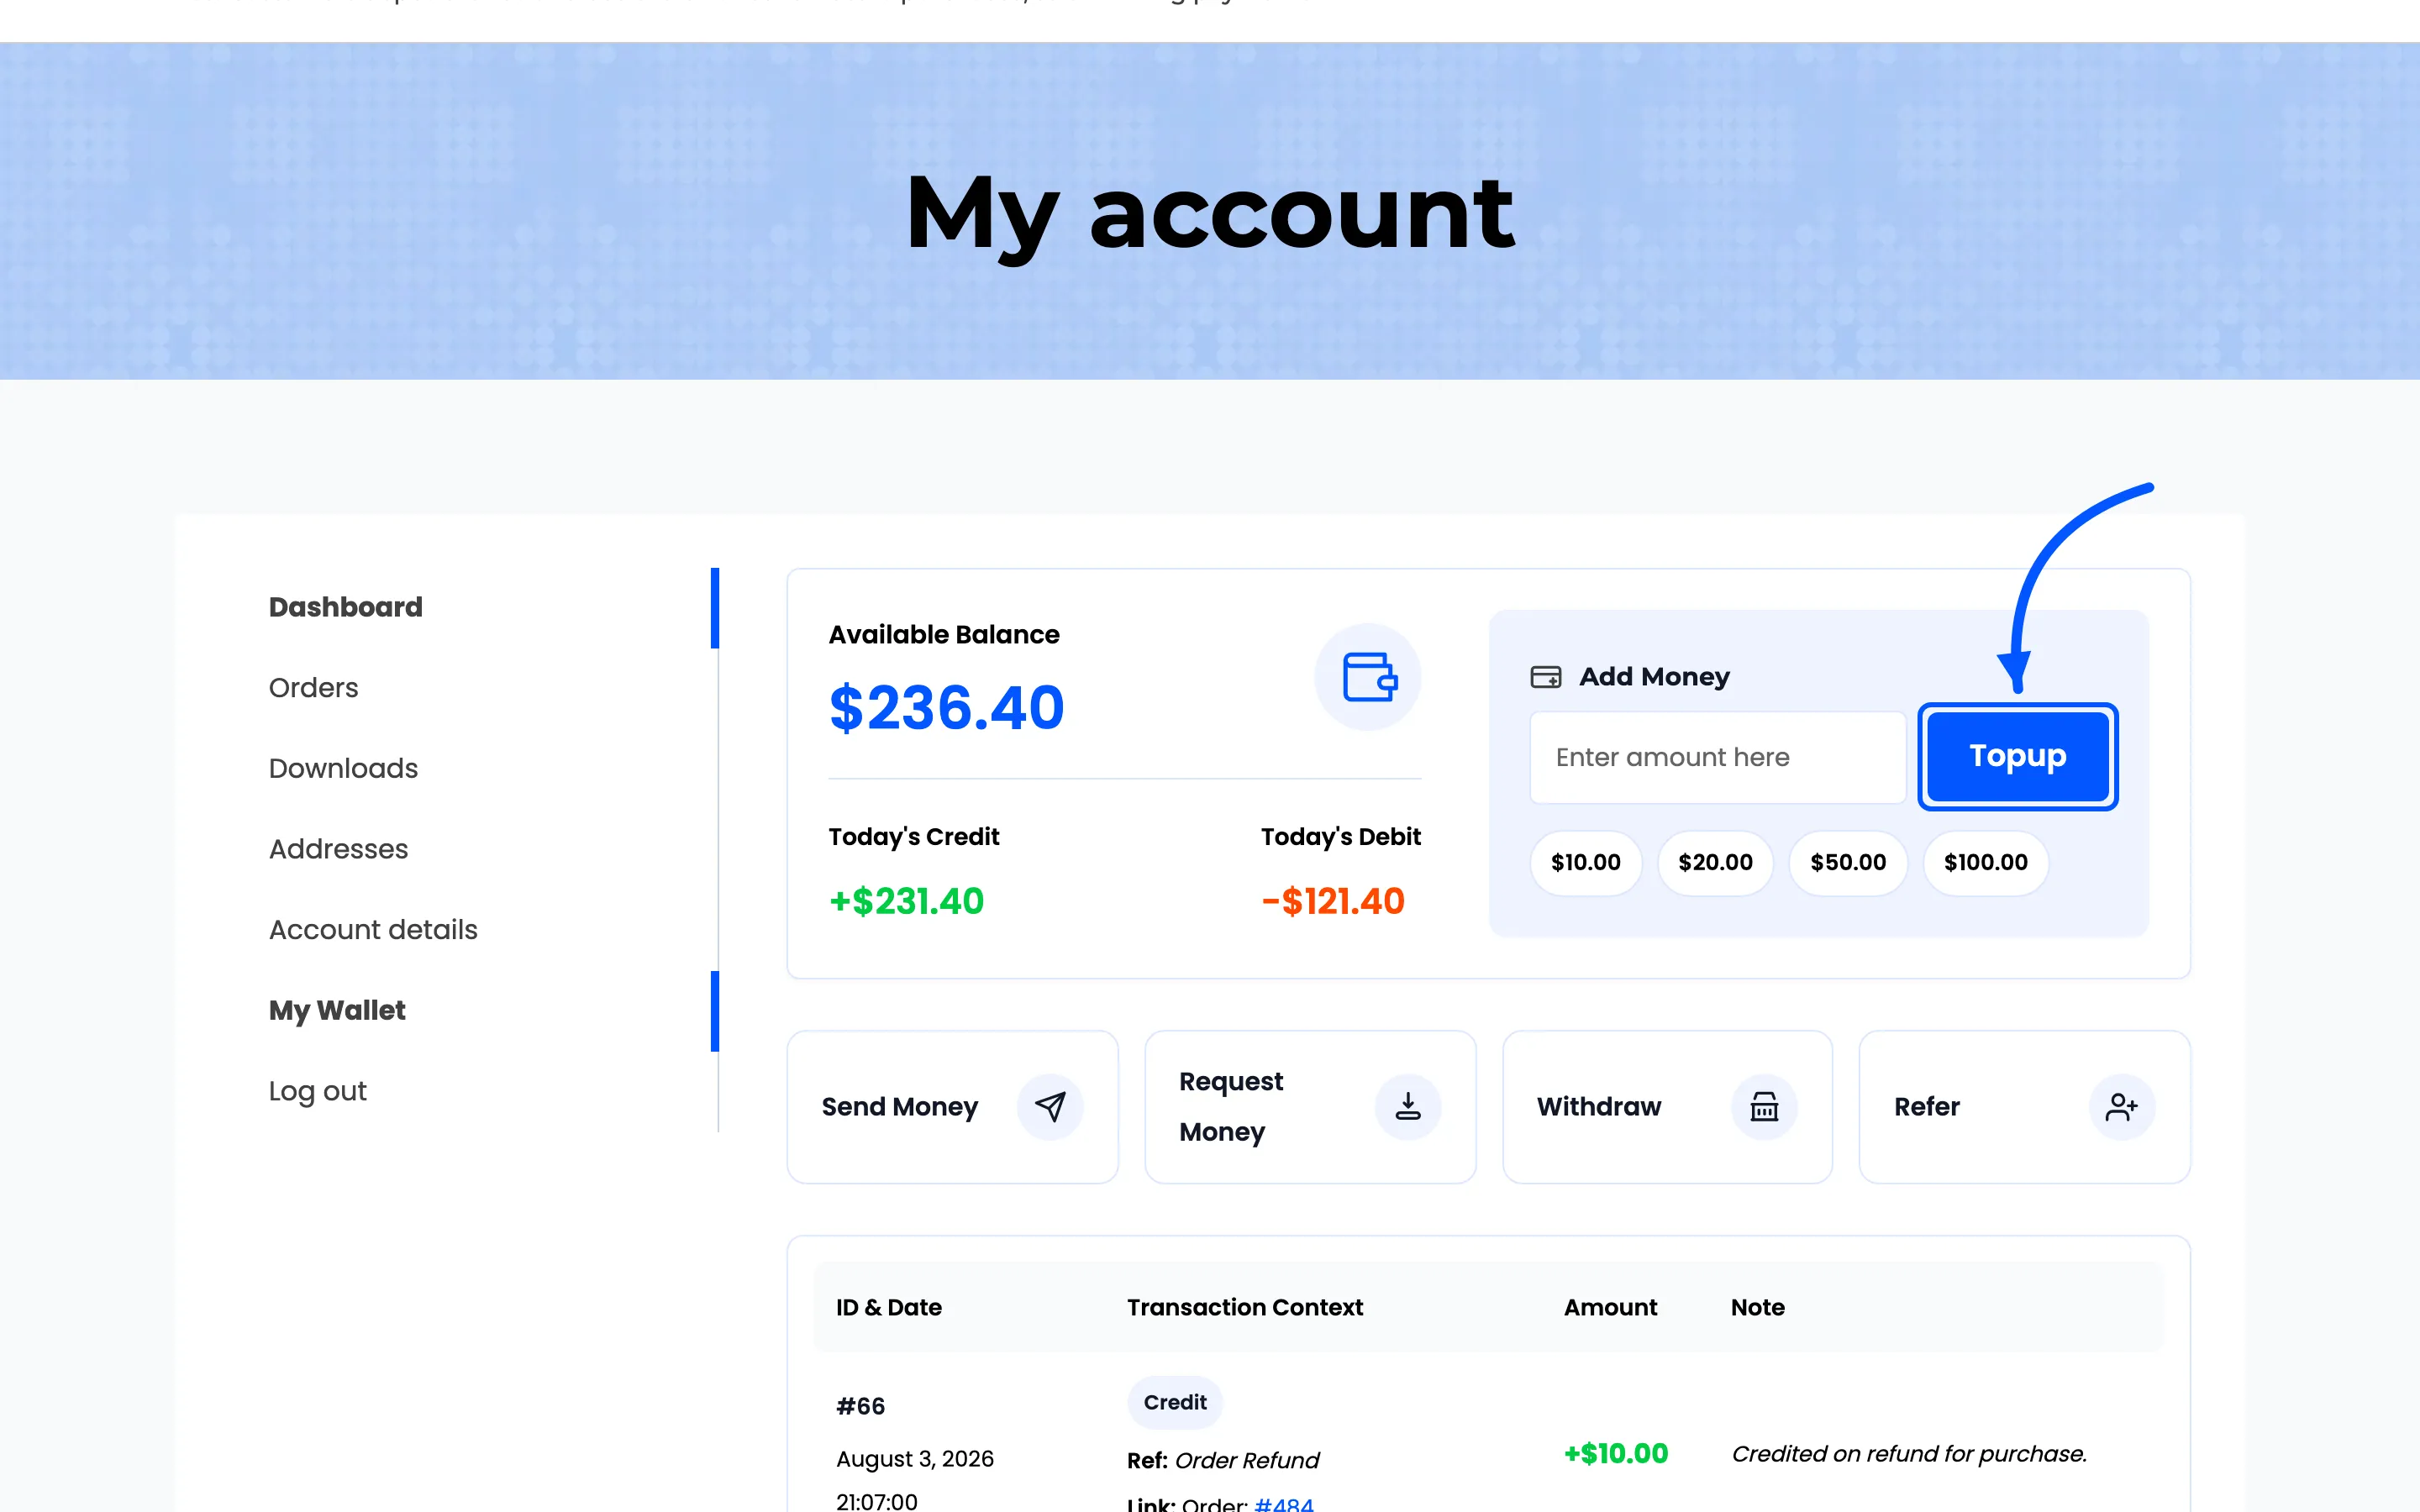
Task: Open the Withdraw card
Action: 1667,1107
